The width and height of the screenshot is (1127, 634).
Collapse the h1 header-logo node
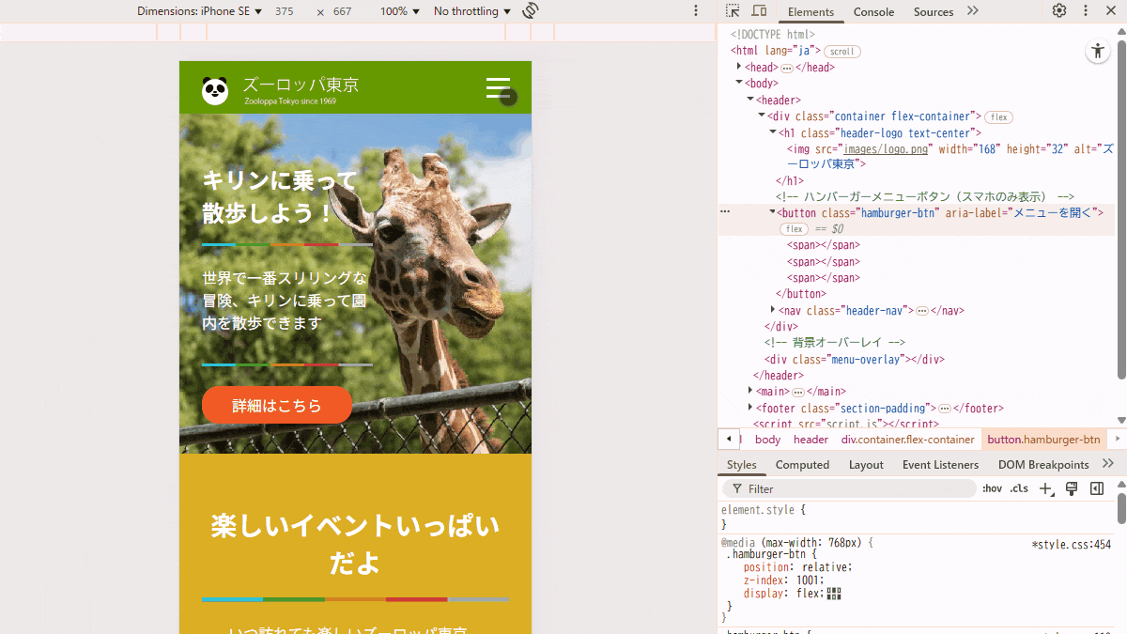[x=773, y=132]
